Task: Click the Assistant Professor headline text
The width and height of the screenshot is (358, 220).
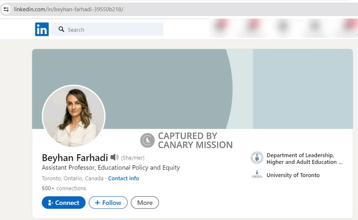Action: [111, 168]
